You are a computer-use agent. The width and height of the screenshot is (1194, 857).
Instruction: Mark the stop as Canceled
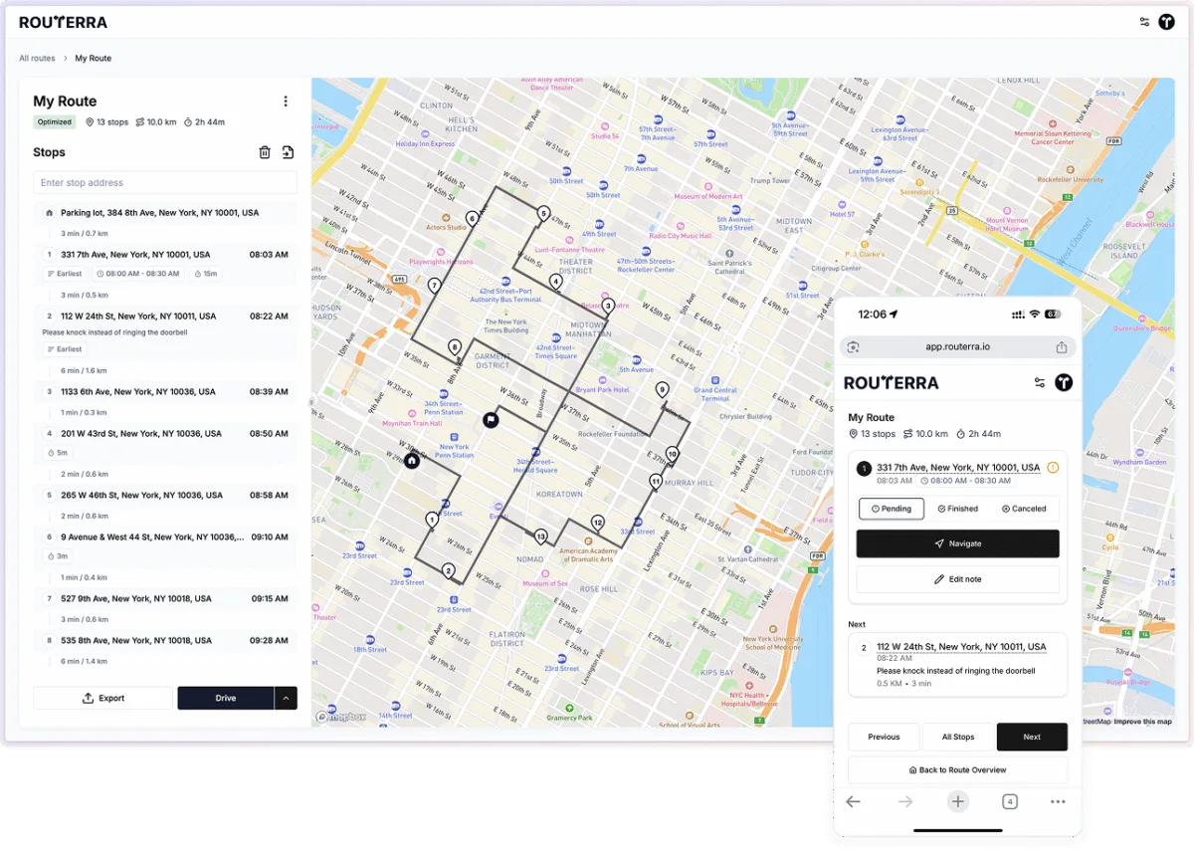(x=1025, y=509)
